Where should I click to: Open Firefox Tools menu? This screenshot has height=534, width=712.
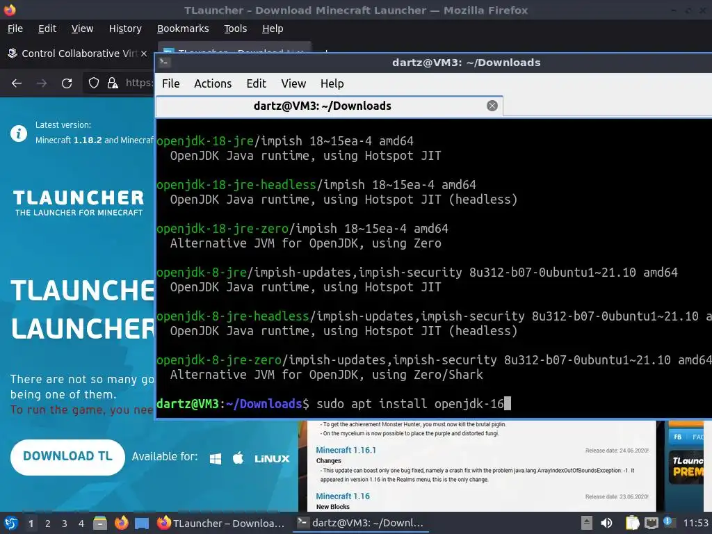[x=235, y=29]
